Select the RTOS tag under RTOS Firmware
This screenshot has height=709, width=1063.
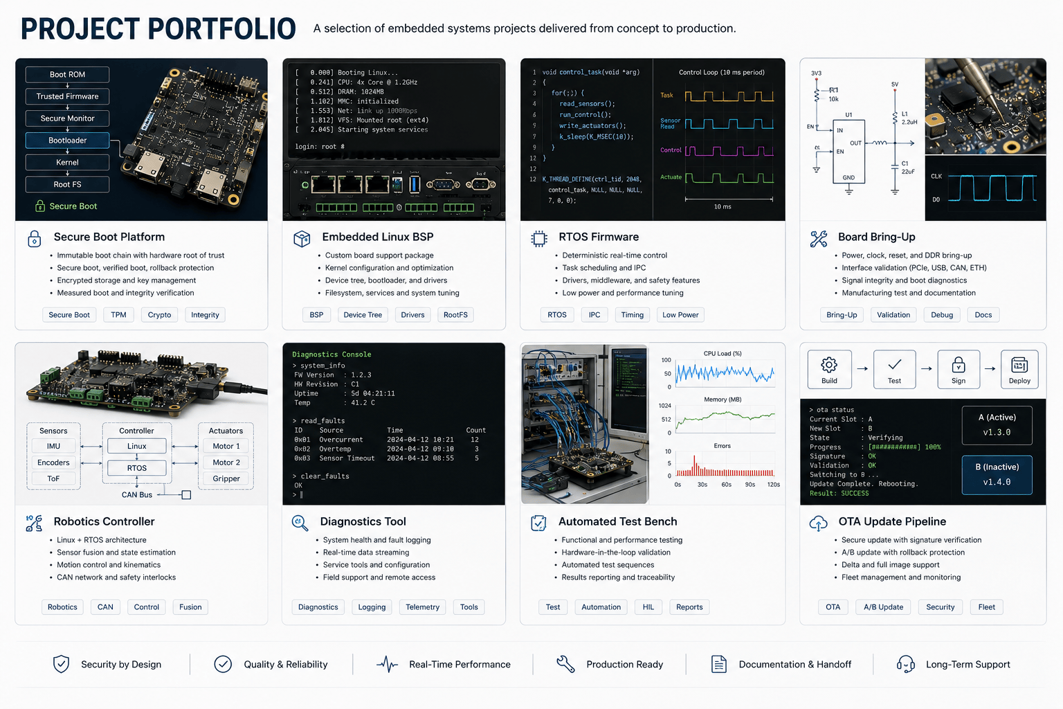[x=557, y=315]
